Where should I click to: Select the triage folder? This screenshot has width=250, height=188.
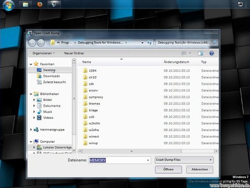93,110
